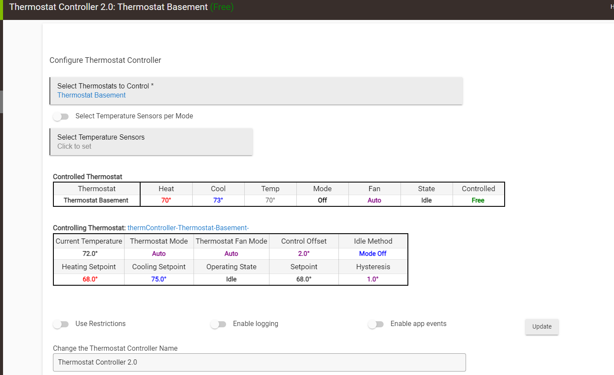This screenshot has height=375, width=614.
Task: Edit the Hysteresis 1.0° value
Action: tap(373, 279)
